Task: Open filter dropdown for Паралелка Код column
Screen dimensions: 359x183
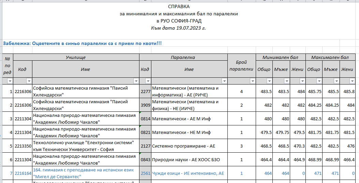Action: pyautogui.click(x=148, y=81)
